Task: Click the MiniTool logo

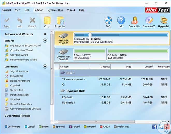Action: [x=157, y=10]
